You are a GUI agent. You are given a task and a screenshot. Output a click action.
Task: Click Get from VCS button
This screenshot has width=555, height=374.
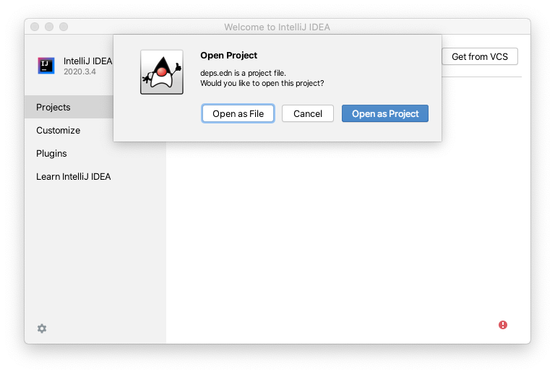click(x=480, y=56)
